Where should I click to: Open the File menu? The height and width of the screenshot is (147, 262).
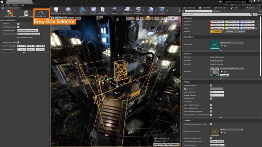3,5
